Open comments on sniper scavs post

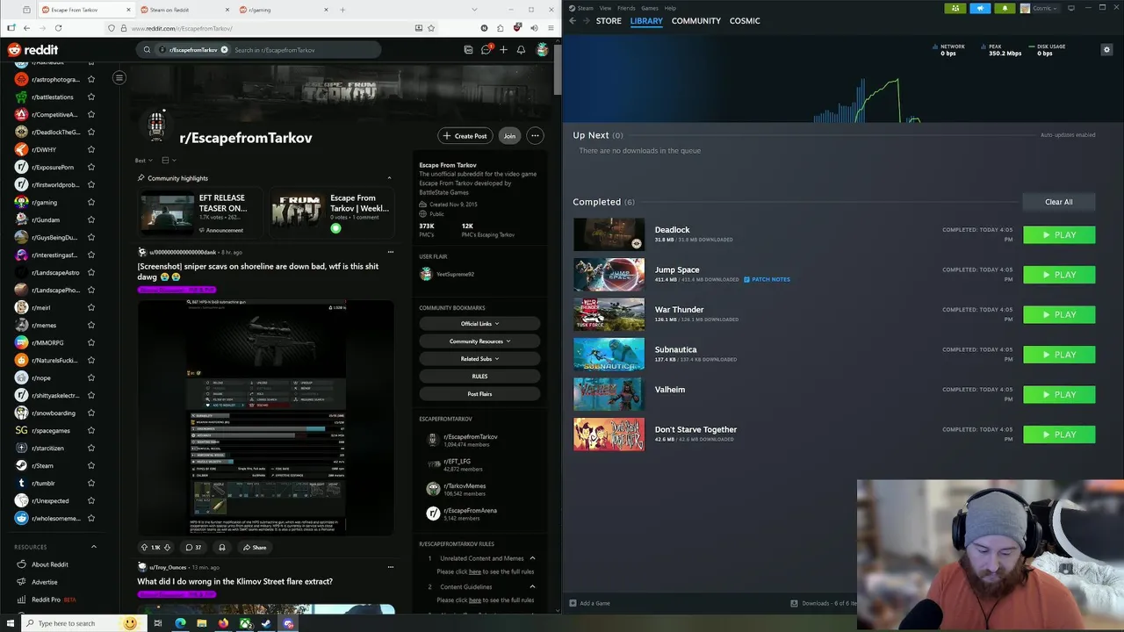[x=192, y=547]
